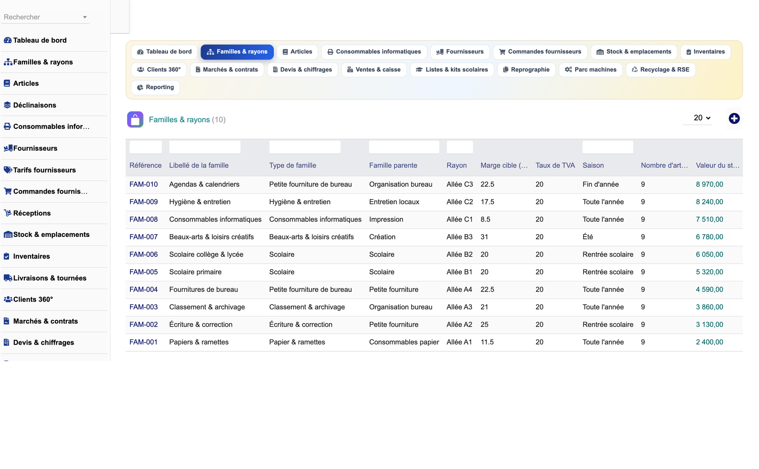Viewport: 759px width, 469px height.
Task: Sort by Taux de TVA column header
Action: (555, 165)
